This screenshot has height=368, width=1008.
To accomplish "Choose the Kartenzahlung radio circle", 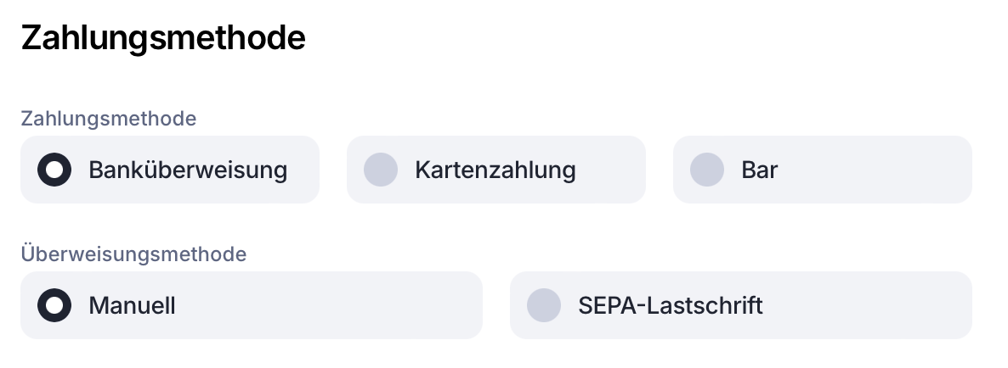I will 381,170.
